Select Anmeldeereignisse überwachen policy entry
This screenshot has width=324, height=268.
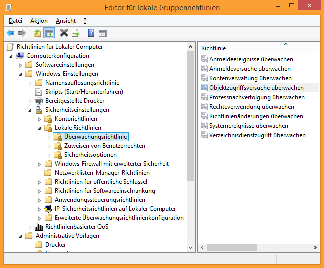pyautogui.click(x=251, y=59)
